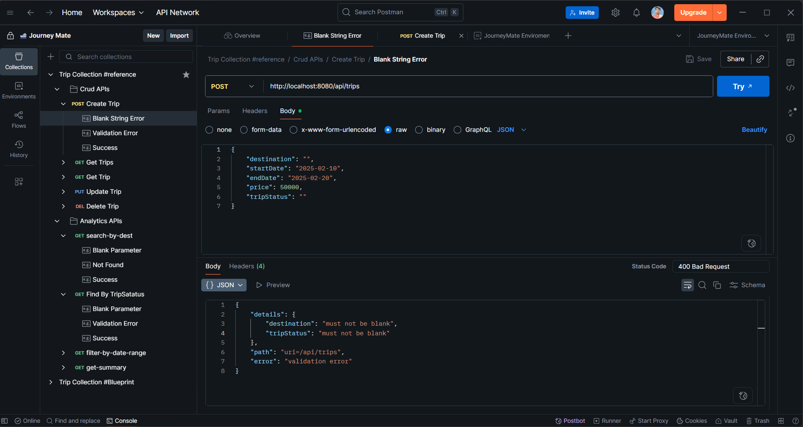Expand the Trip Collection #Blueprint collection
The image size is (803, 427).
[x=51, y=382]
